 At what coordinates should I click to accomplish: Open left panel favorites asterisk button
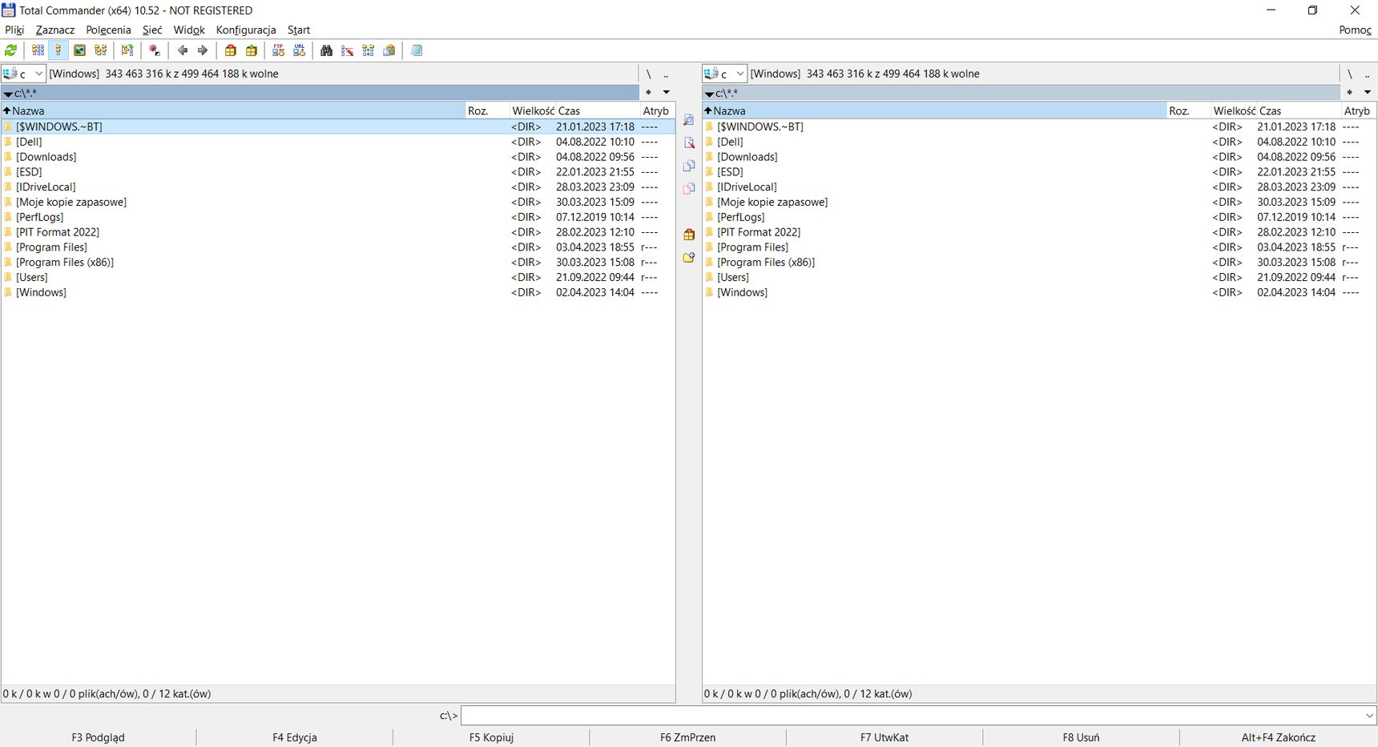(x=648, y=92)
